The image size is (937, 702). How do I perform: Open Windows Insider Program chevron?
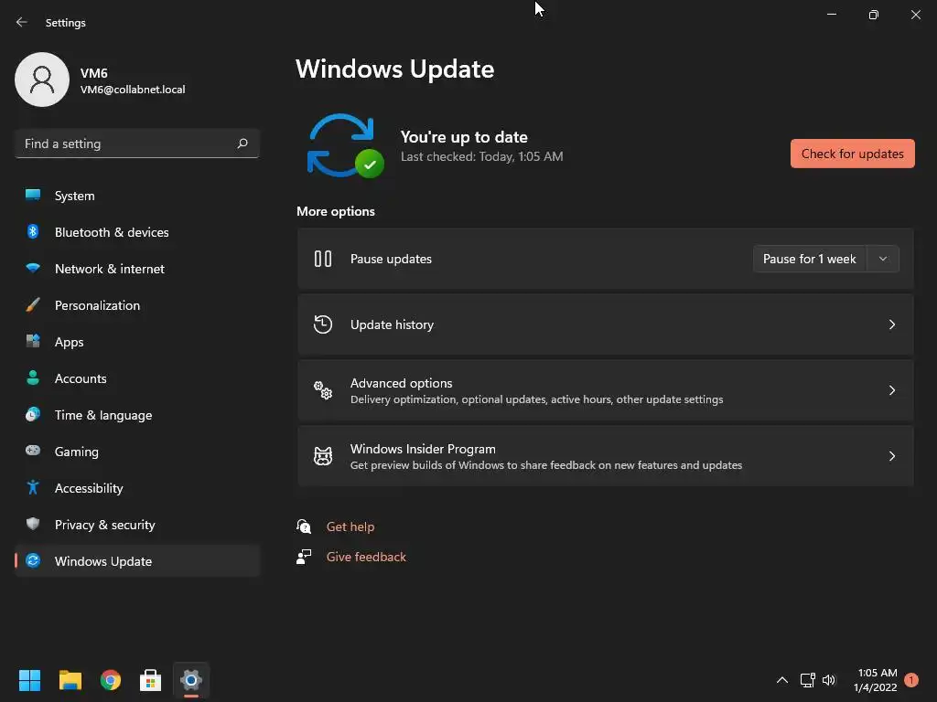[x=891, y=456]
